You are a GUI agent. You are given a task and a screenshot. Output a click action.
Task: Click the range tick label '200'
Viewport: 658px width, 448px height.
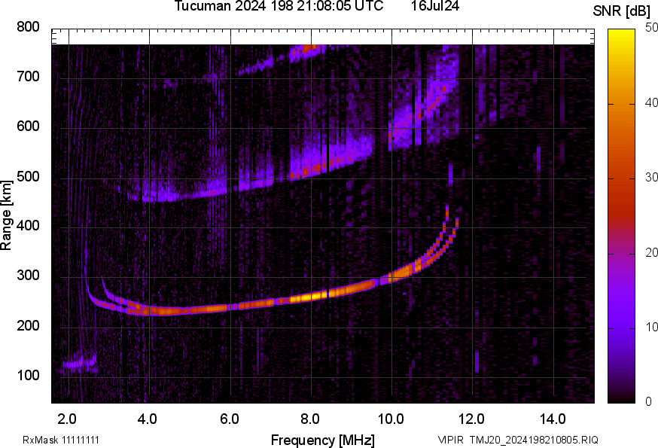[28, 325]
